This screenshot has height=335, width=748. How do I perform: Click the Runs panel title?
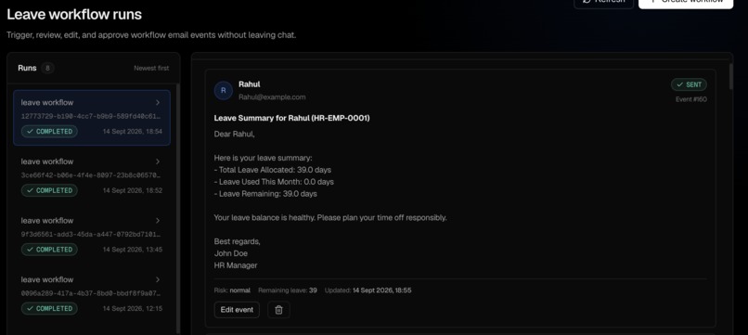pos(27,69)
